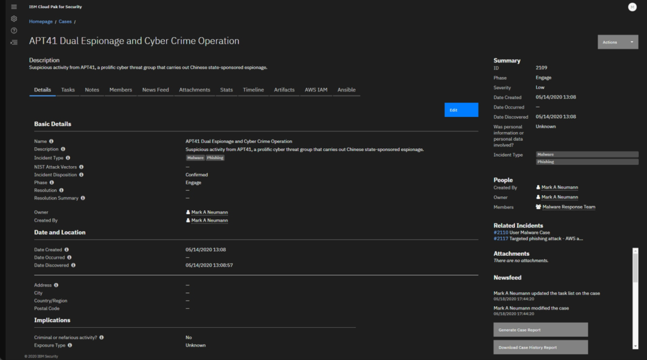The image size is (647, 360).
Task: Open Malware Response Team link
Action: click(x=569, y=207)
